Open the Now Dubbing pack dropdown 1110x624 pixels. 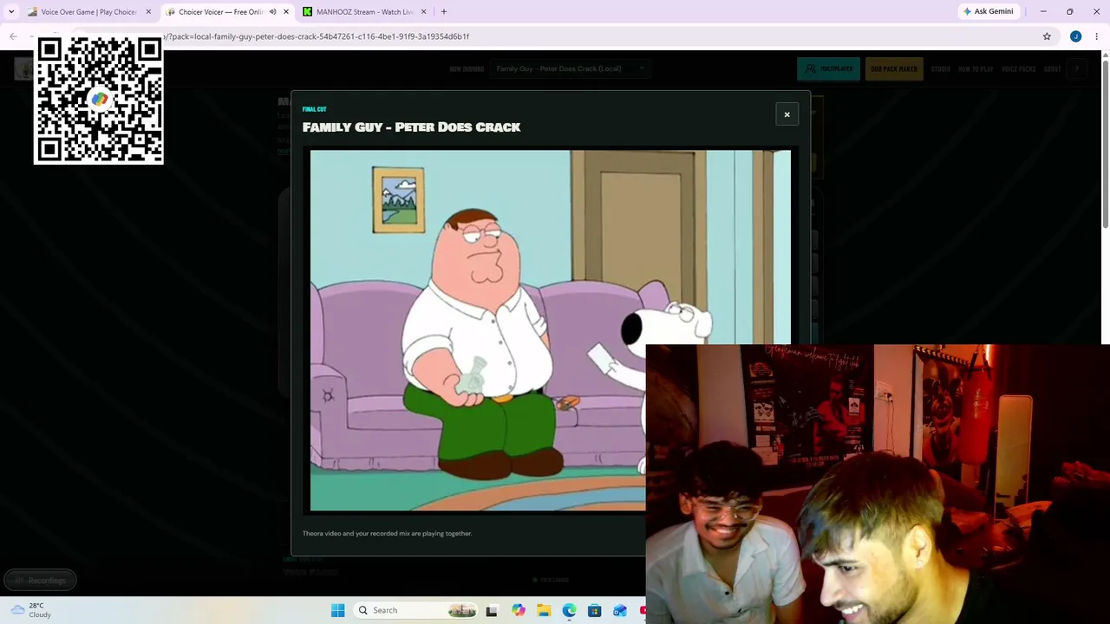coord(569,68)
